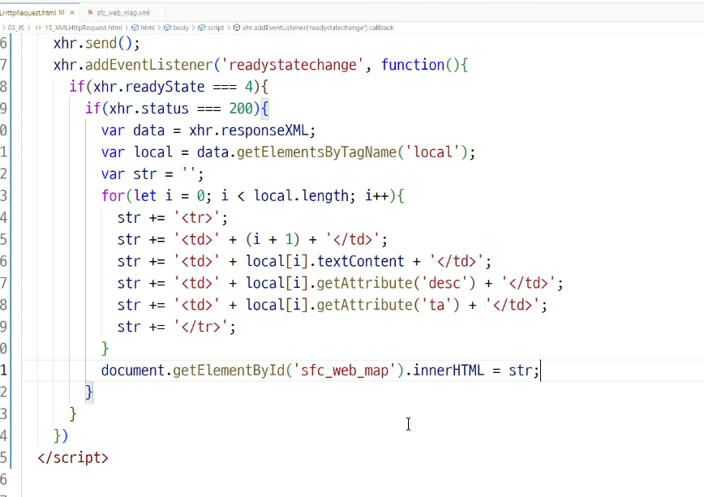
Task: Click the str += '</tr>' line
Action: (176, 327)
